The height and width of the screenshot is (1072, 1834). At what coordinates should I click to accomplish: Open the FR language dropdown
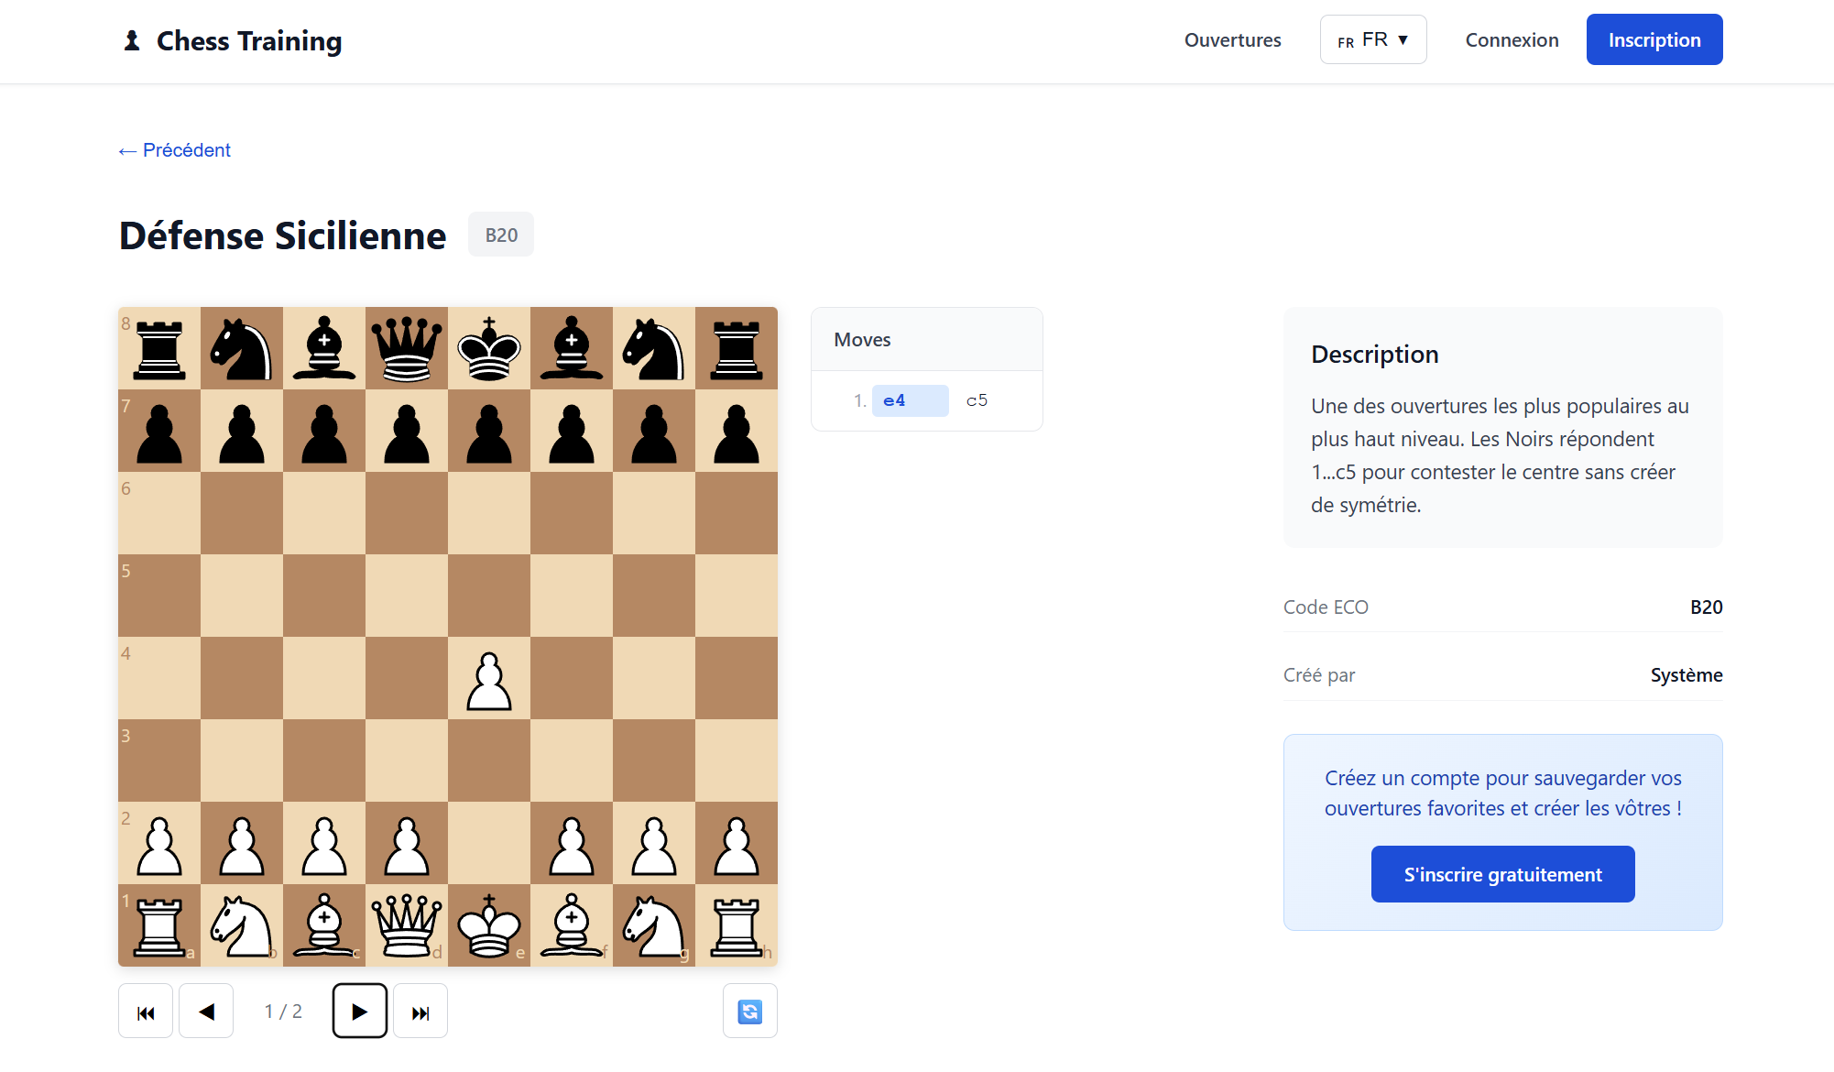[x=1372, y=40]
